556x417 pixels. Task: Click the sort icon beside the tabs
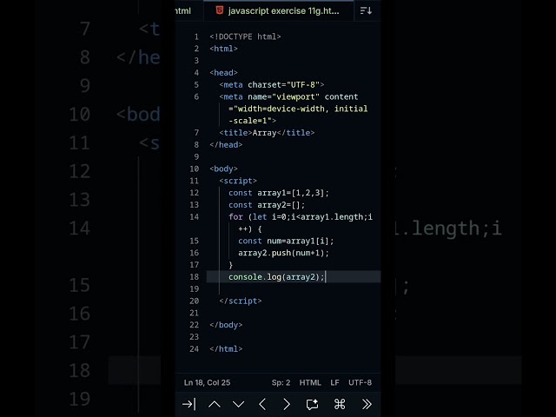click(x=366, y=10)
